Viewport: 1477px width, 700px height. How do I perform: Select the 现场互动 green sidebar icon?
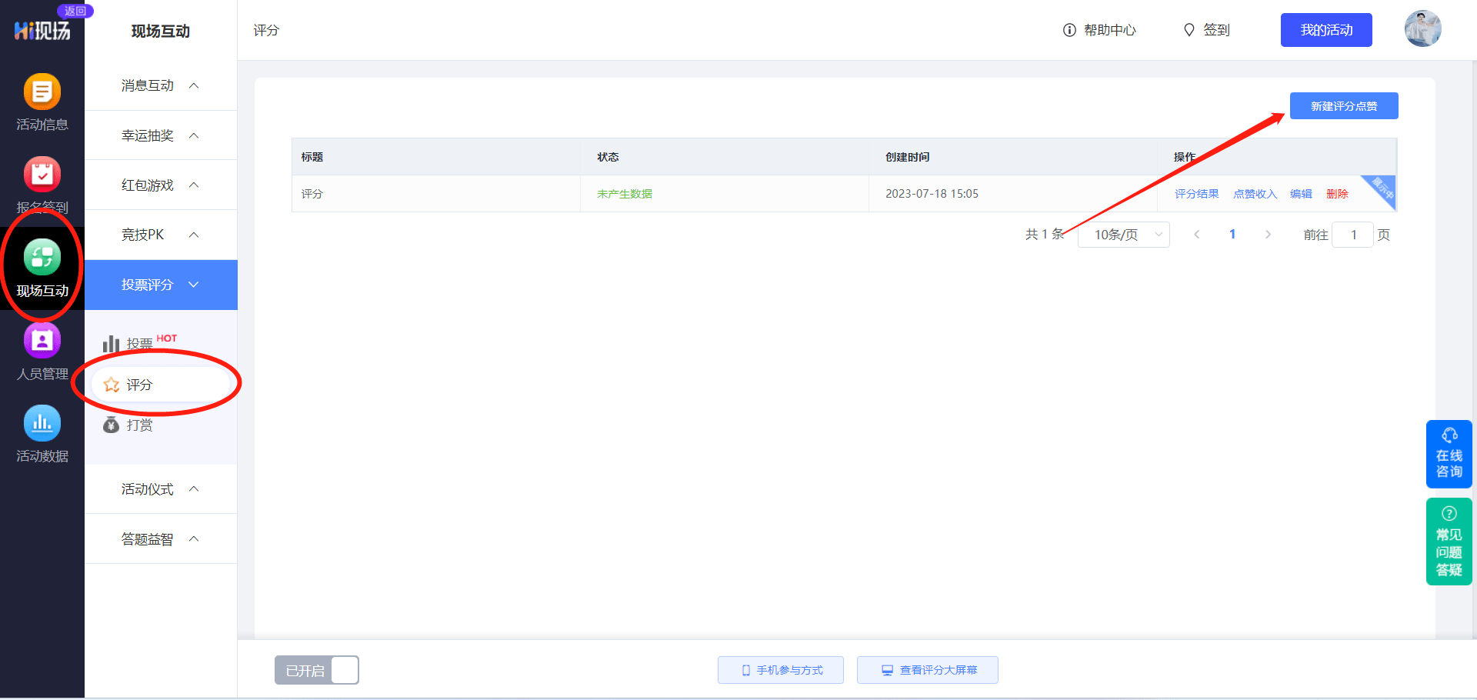[x=42, y=257]
